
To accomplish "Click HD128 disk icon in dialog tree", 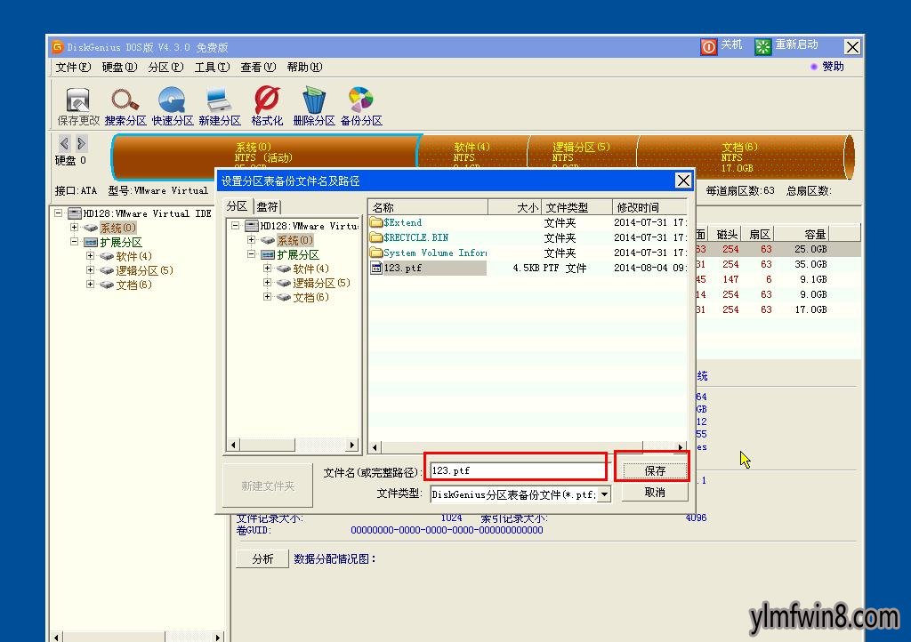I will point(252,226).
